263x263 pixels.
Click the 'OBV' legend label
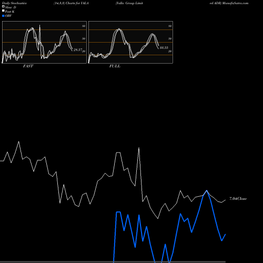pyautogui.click(x=8, y=16)
